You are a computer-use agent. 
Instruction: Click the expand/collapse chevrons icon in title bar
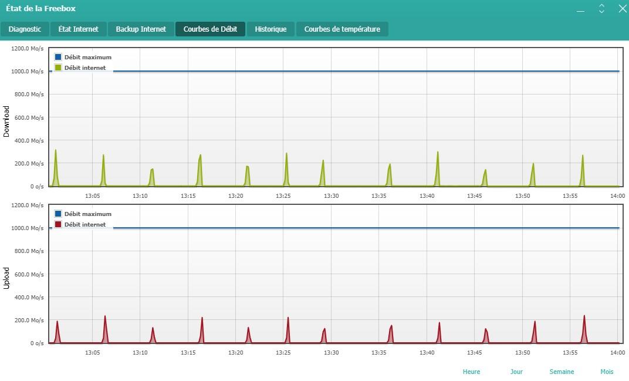[601, 9]
